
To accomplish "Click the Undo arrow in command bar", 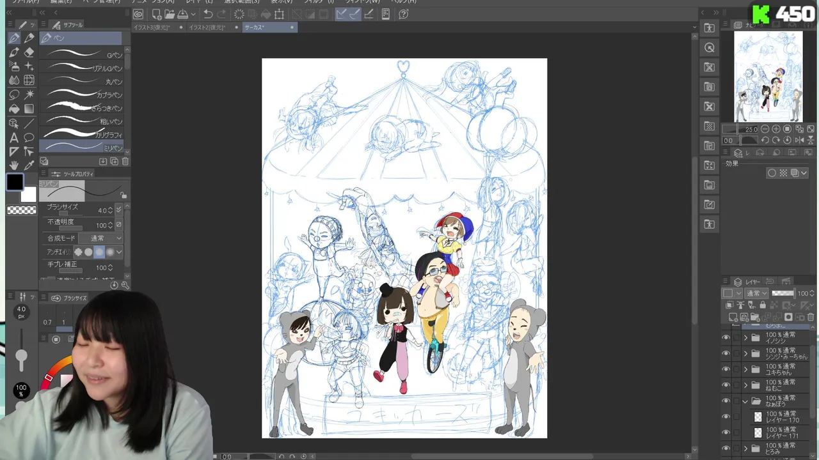I will pyautogui.click(x=208, y=14).
